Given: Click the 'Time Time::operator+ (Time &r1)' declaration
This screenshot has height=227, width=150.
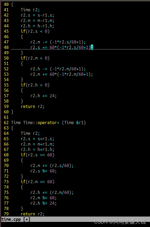Looking at the screenshot, I should pos(48,122).
